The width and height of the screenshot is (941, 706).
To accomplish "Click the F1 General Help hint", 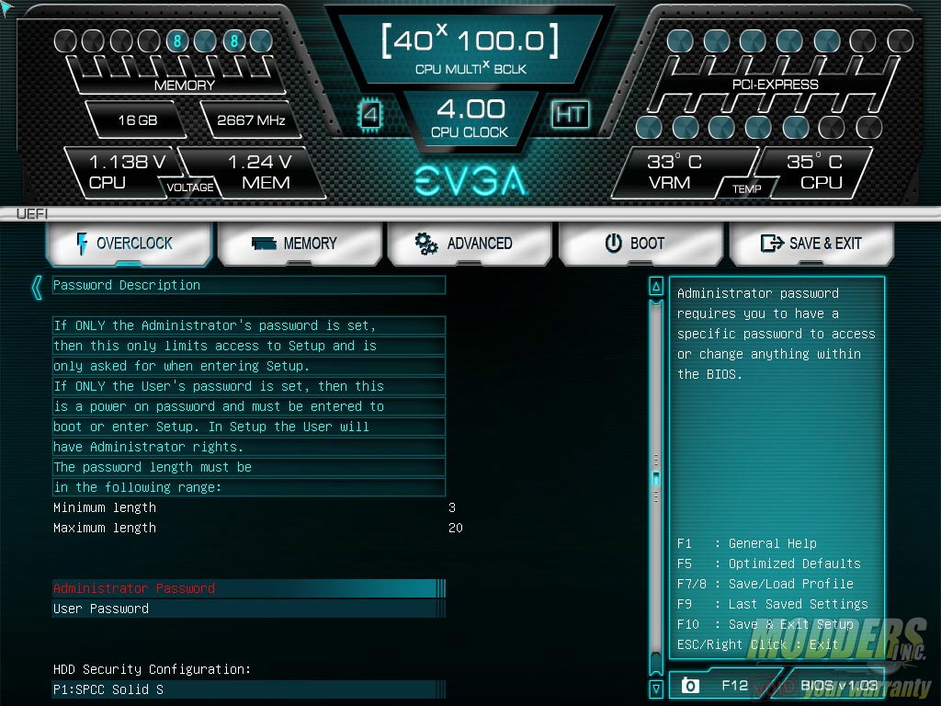I will [746, 543].
